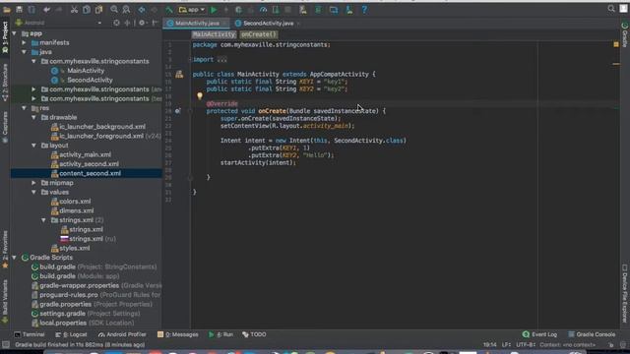This screenshot has height=354, width=630.
Task: Toggle the Structure side panel tab
Action: 5,83
